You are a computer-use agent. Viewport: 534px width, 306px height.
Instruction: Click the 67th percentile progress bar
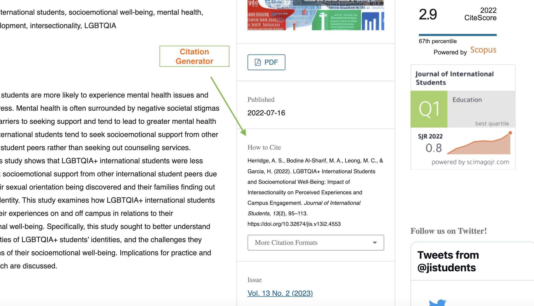pyautogui.click(x=458, y=35)
